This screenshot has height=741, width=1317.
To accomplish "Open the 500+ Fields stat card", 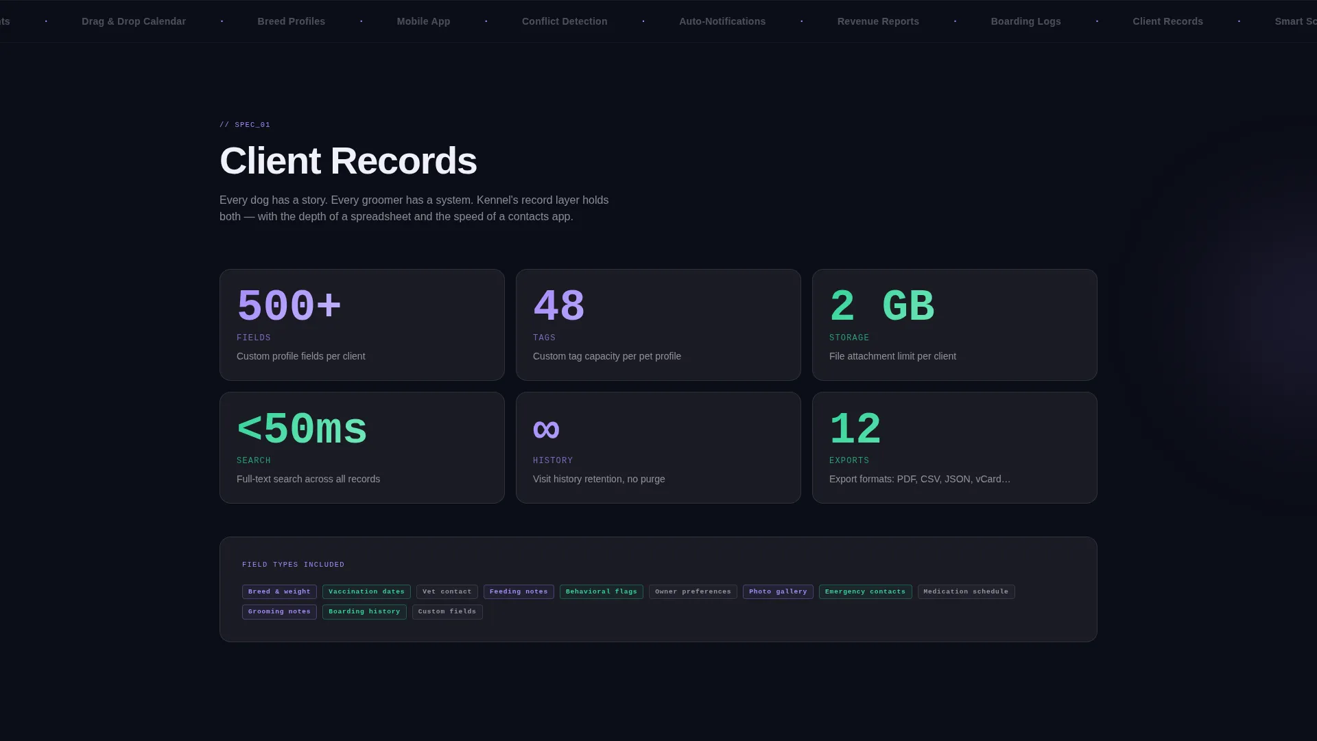I will tap(362, 325).
